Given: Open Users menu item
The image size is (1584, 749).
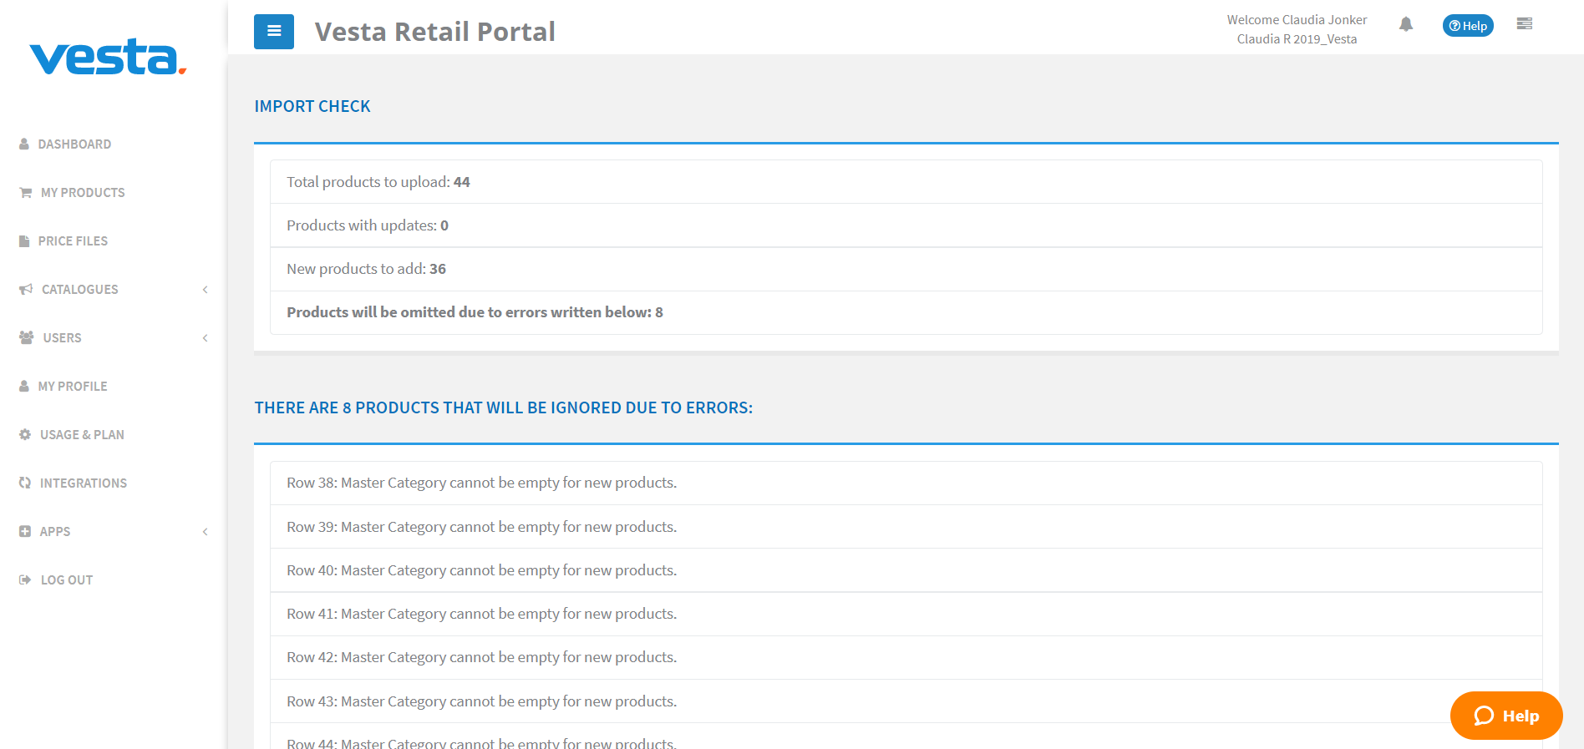Looking at the screenshot, I should click(x=63, y=338).
